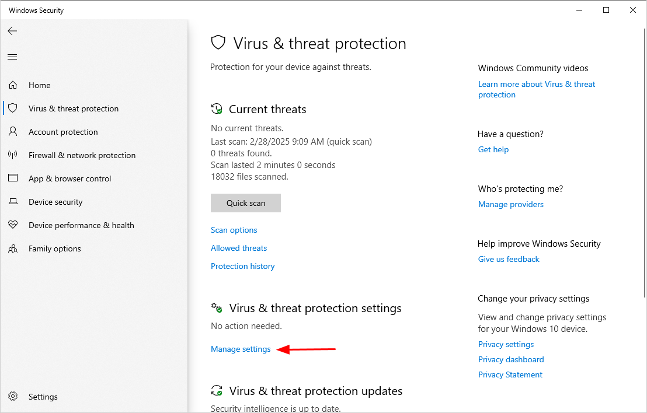This screenshot has width=647, height=413.
Task: Click the Device performance heart icon
Action: click(13, 225)
